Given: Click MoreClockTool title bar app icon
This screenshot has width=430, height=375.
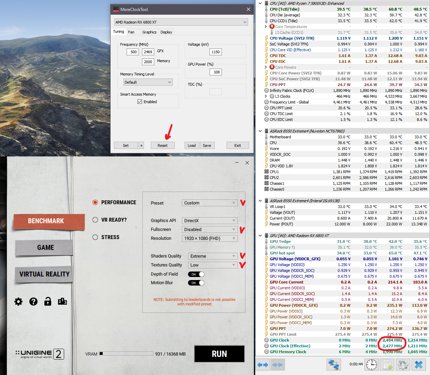Looking at the screenshot, I should (x=116, y=10).
